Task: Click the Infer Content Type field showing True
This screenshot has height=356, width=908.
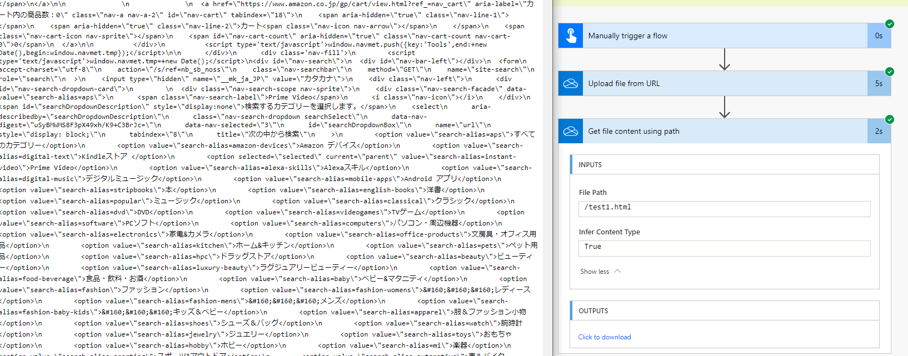Action: click(x=724, y=248)
